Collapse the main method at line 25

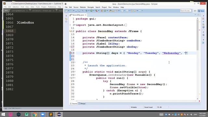(75, 71)
